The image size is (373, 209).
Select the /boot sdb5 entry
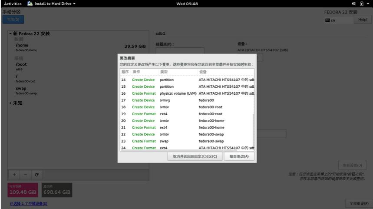(x=79, y=66)
